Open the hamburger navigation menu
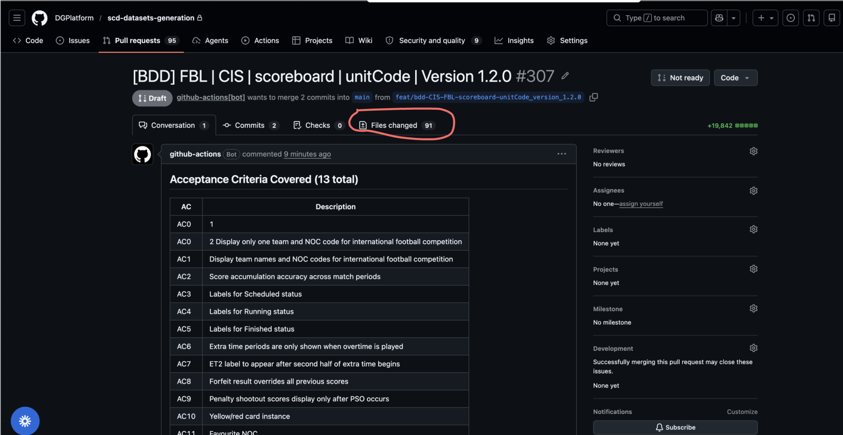The image size is (843, 435). 17,18
